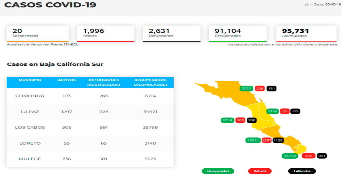The width and height of the screenshot is (345, 191).
Task: Click the red 55 active badge for Loreto
Action: click(x=284, y=111)
